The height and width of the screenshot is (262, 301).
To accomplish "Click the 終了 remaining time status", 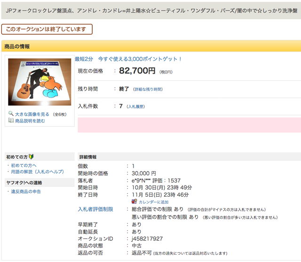I will (x=124, y=89).
